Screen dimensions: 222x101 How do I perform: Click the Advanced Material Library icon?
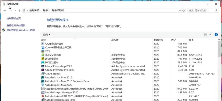click(43, 89)
